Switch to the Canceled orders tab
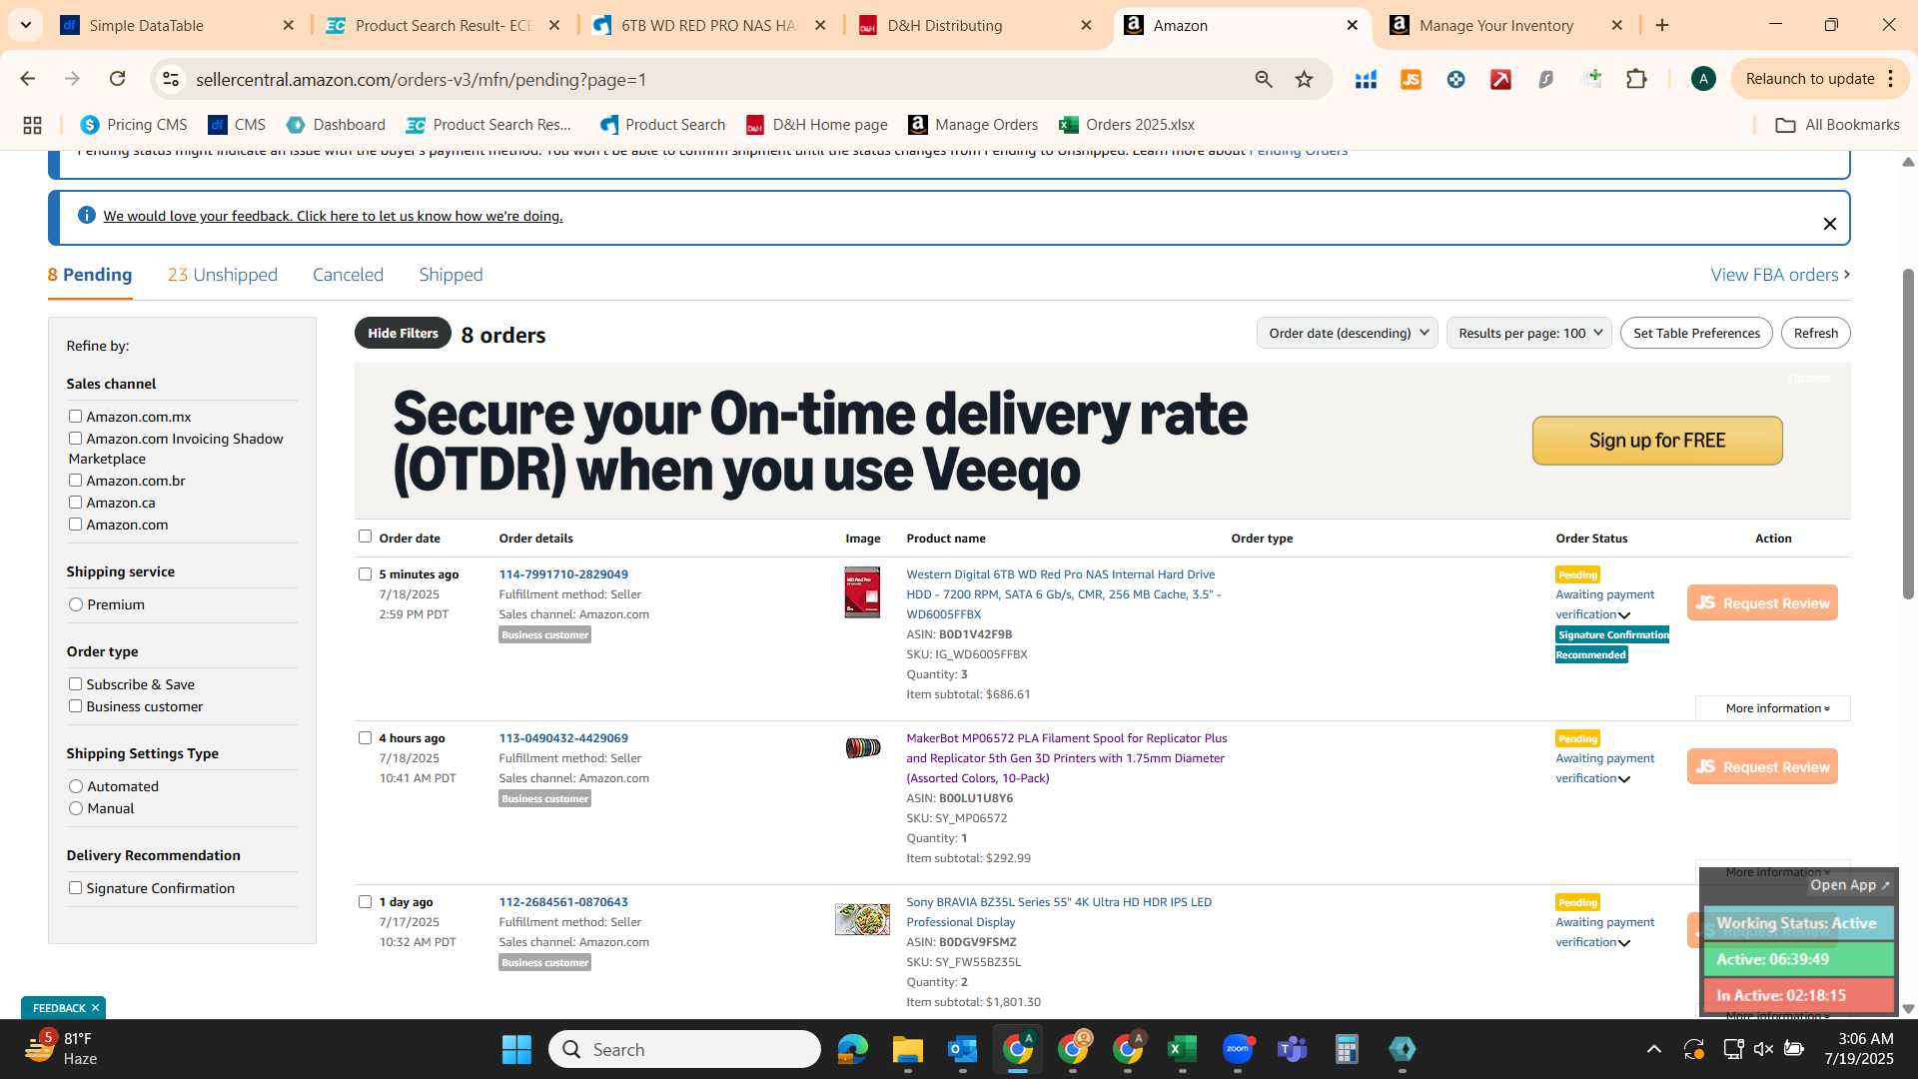This screenshot has width=1918, height=1079. coord(348,275)
